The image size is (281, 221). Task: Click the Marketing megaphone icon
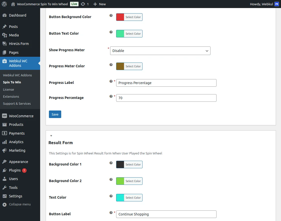(5, 150)
